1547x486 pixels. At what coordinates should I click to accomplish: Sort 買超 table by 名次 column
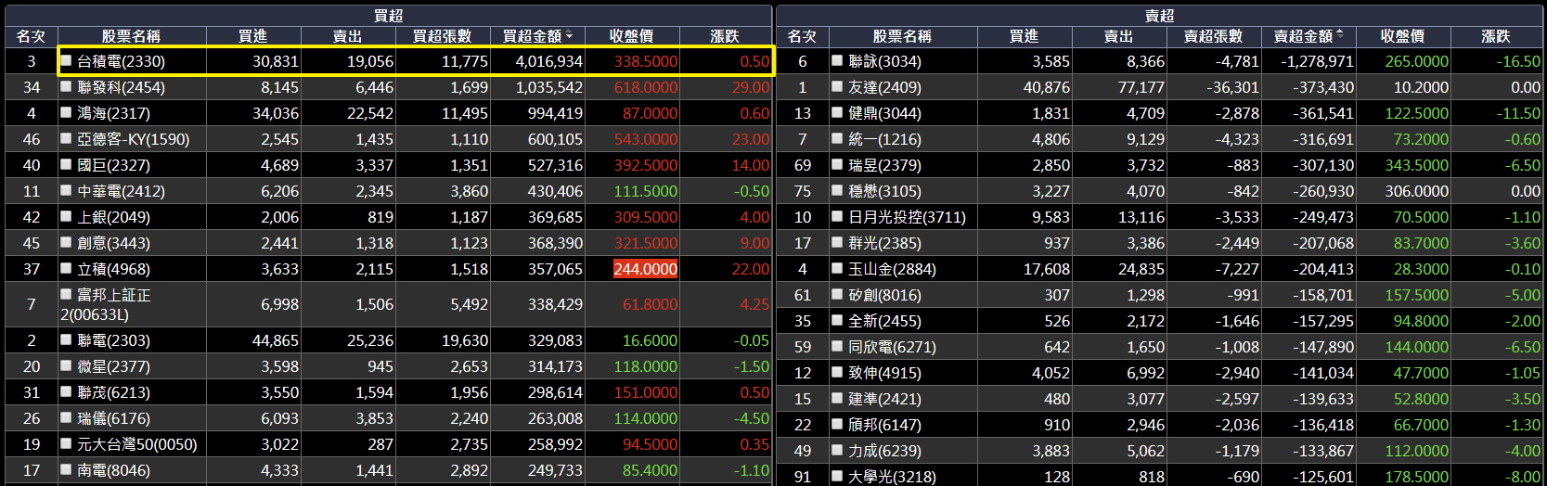click(31, 36)
